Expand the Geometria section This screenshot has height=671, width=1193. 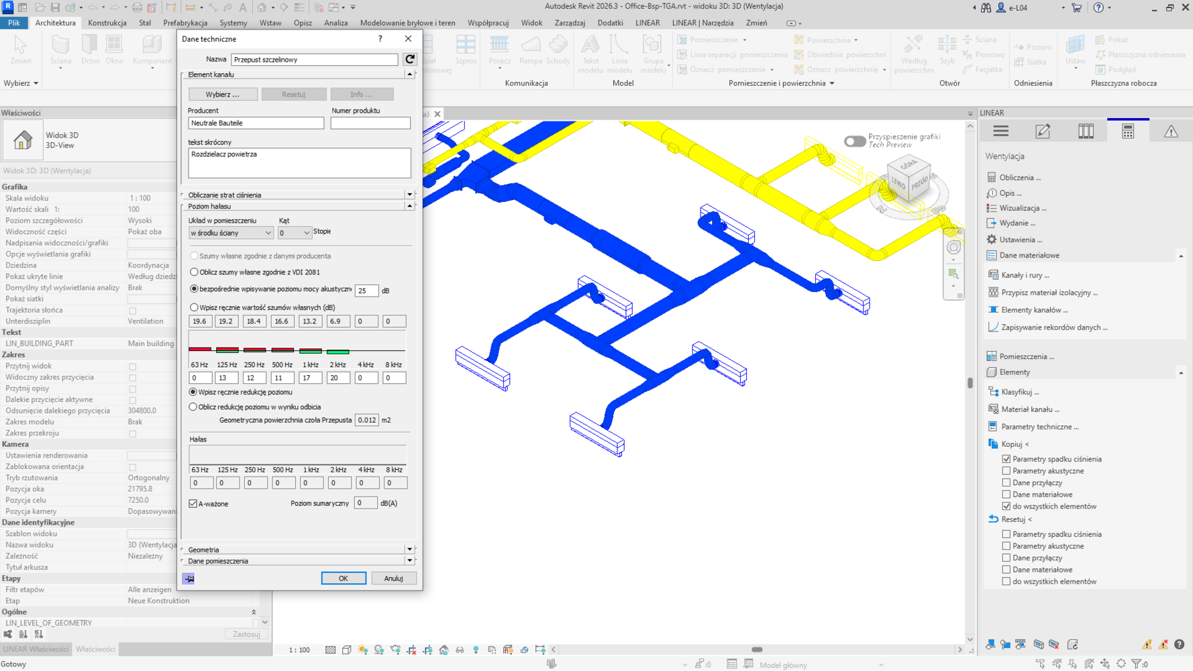pos(409,550)
